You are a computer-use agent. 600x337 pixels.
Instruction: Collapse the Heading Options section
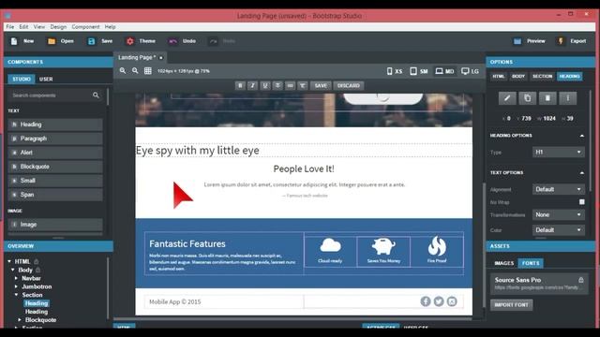click(581, 136)
